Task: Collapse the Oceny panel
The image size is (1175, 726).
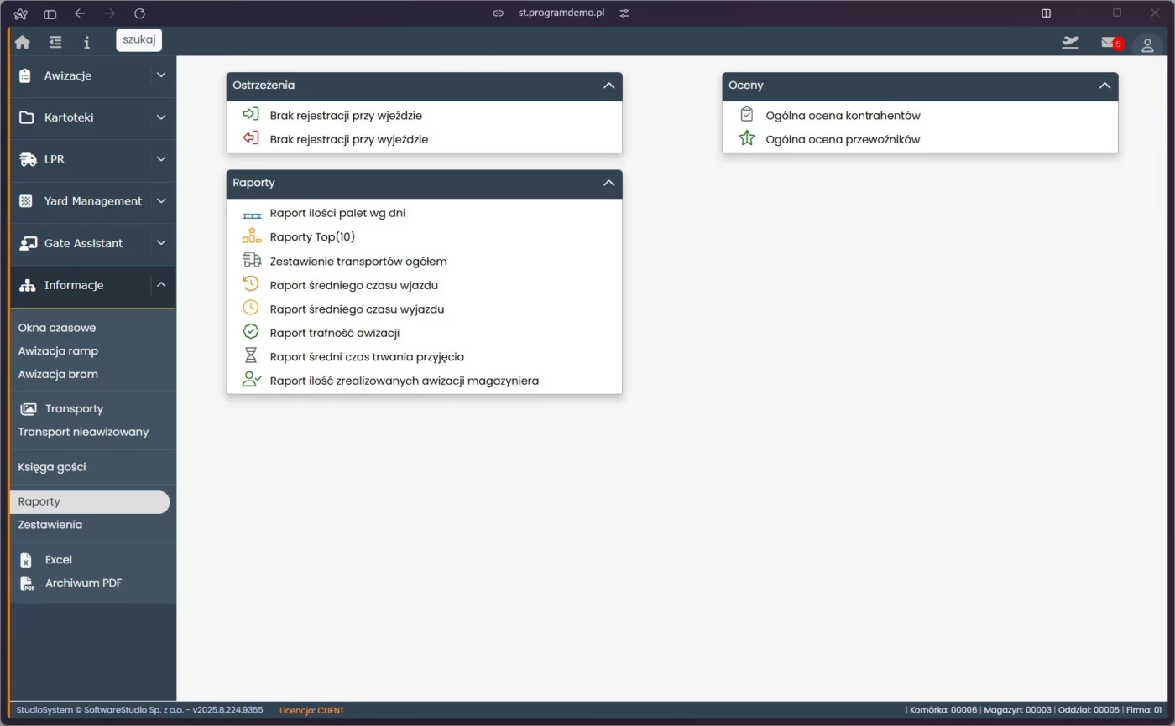Action: 1105,86
